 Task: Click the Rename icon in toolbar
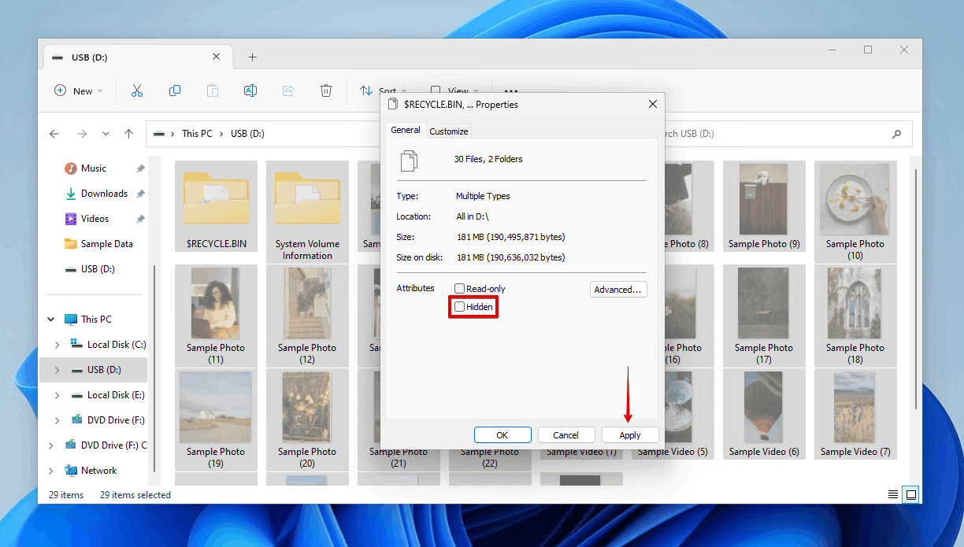(250, 91)
